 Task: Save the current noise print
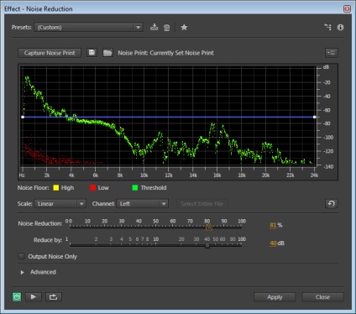(92, 53)
